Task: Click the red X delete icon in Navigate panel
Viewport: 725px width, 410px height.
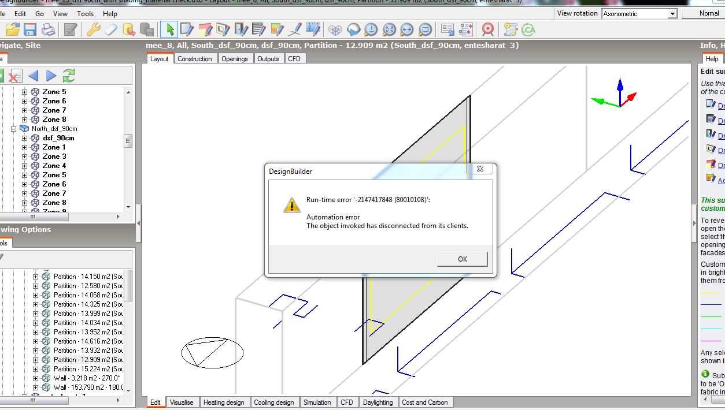Action: pyautogui.click(x=15, y=76)
